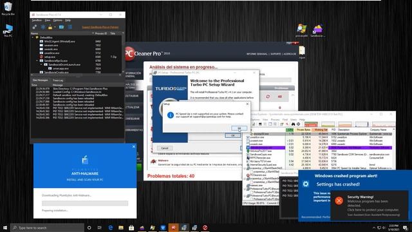The height and width of the screenshot is (232, 412).
Task: Click the dark-blue list icon in Sandboxie toolbar
Action: point(70,27)
